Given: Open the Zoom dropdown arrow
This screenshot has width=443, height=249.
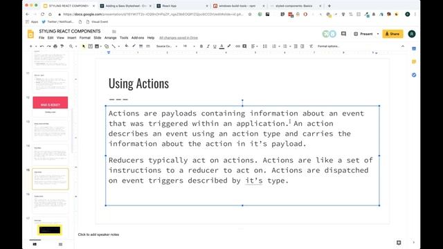Looking at the screenshot, I should point(75,46).
